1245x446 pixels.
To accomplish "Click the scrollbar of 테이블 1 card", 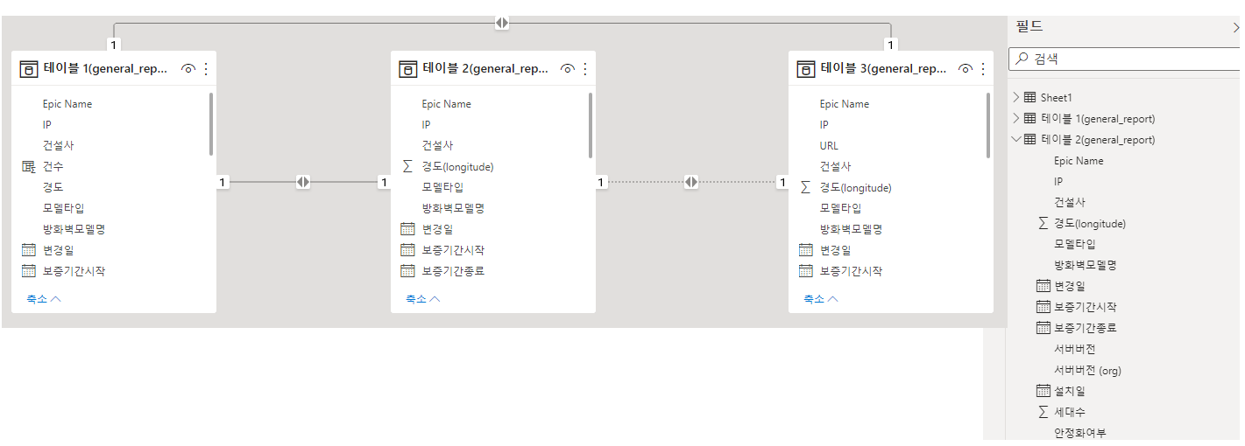I will click(x=211, y=125).
